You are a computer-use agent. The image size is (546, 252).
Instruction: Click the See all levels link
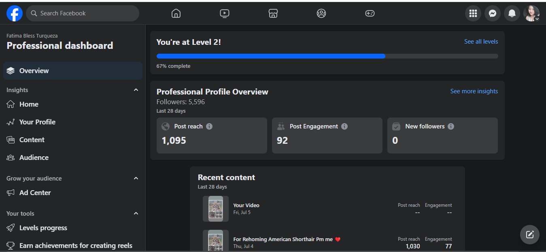[x=481, y=42]
